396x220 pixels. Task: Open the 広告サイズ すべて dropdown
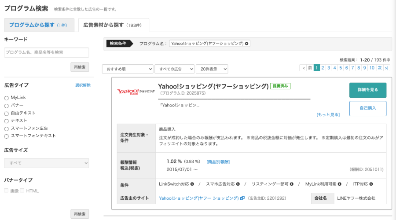[47, 163]
